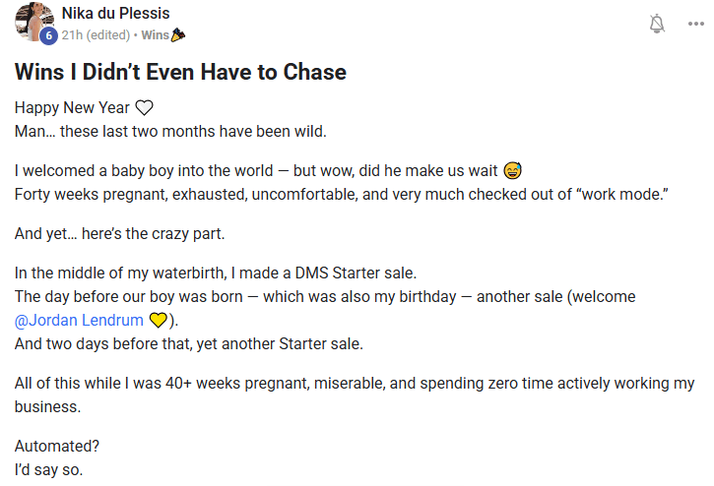
Task: Click the 21h (edited) timestamp
Action: [x=96, y=35]
